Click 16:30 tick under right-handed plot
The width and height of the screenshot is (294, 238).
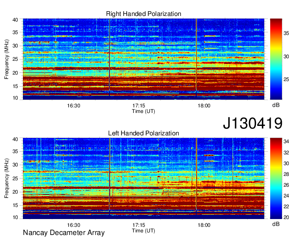[73, 106]
